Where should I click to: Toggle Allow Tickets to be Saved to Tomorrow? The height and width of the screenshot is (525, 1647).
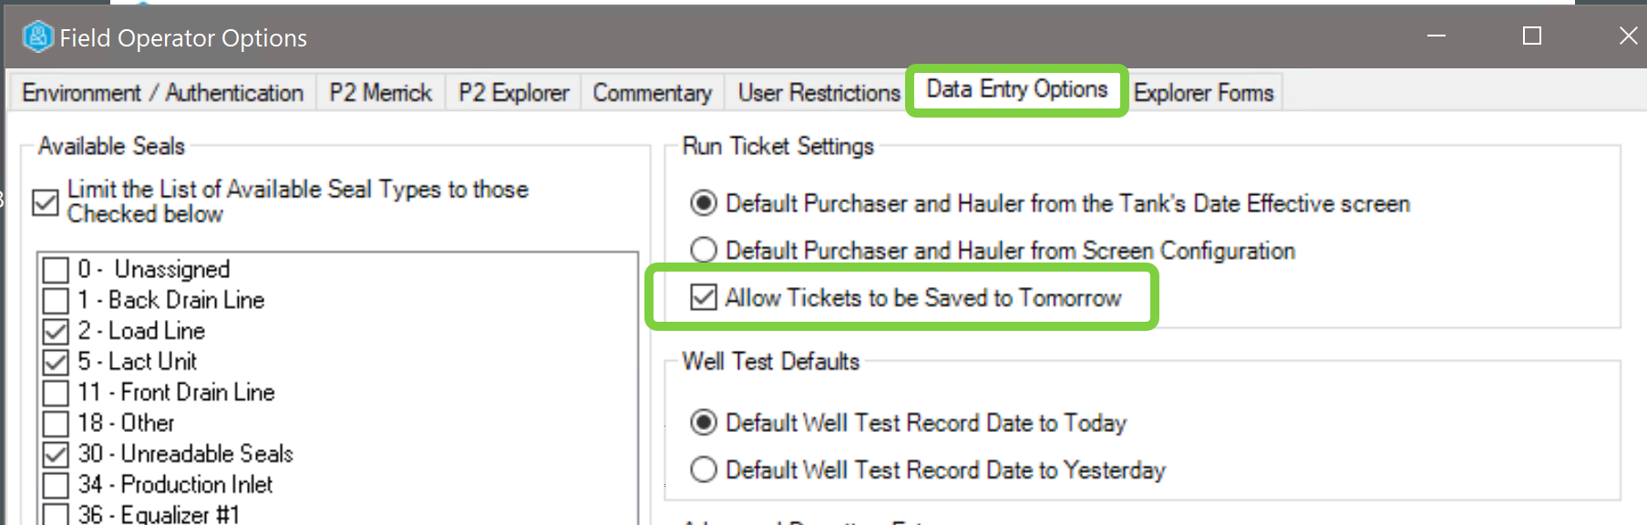point(704,297)
